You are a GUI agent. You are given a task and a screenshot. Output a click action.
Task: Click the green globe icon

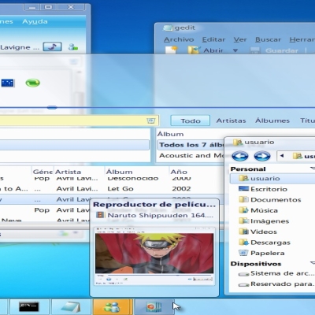33,83
